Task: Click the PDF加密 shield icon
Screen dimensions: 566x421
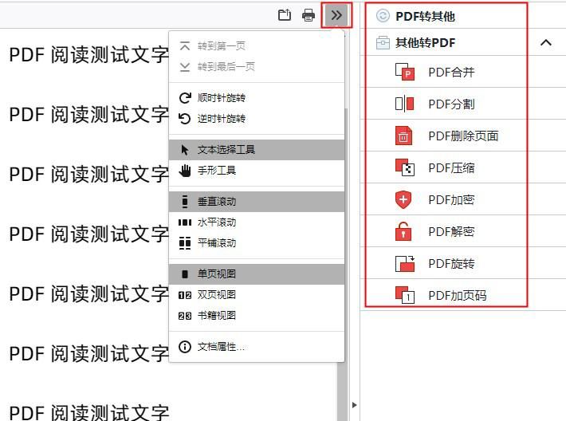Action: tap(403, 199)
